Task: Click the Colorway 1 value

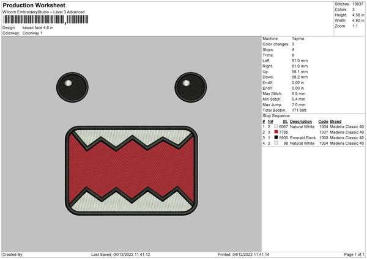Action: click(x=34, y=32)
